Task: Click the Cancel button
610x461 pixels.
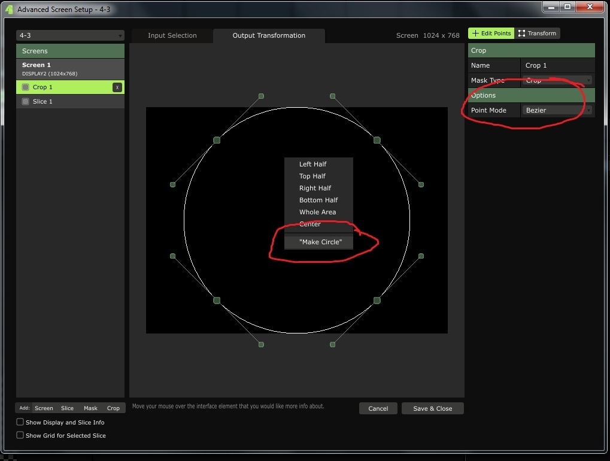Action: [x=378, y=408]
